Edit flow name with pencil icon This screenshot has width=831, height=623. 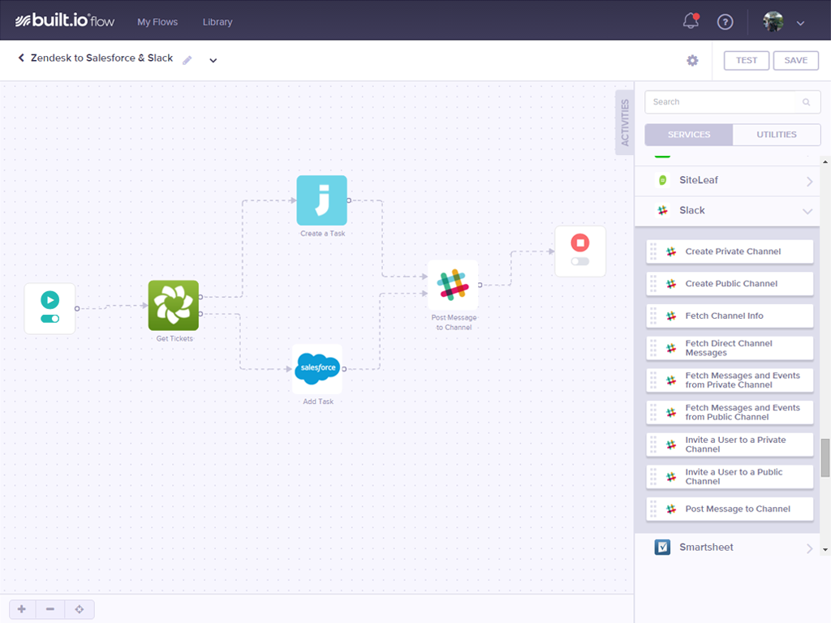(187, 60)
